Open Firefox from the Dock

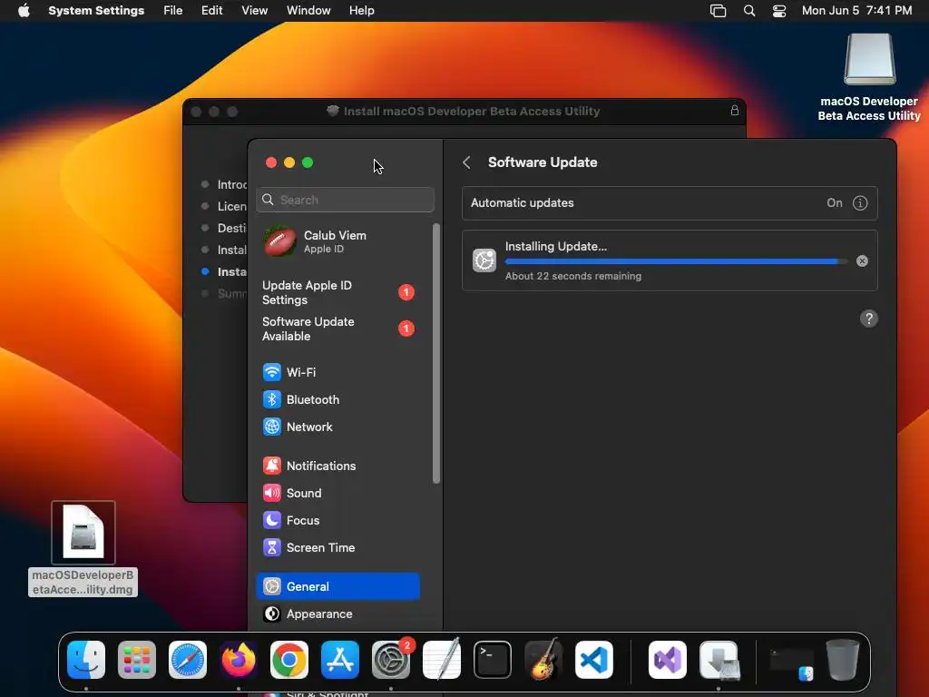click(x=239, y=660)
